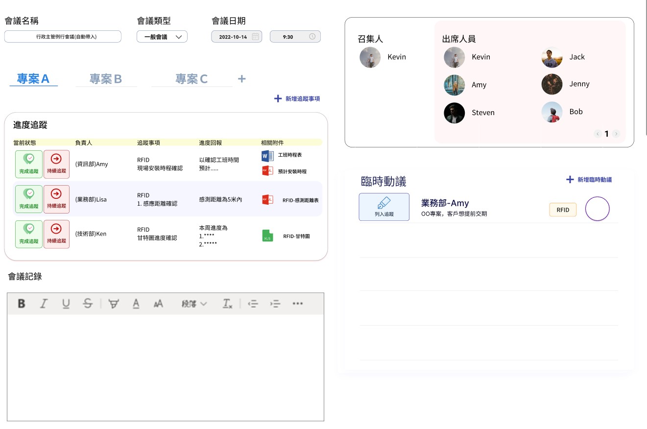Open the 工班時程表 Word attachment

click(282, 156)
